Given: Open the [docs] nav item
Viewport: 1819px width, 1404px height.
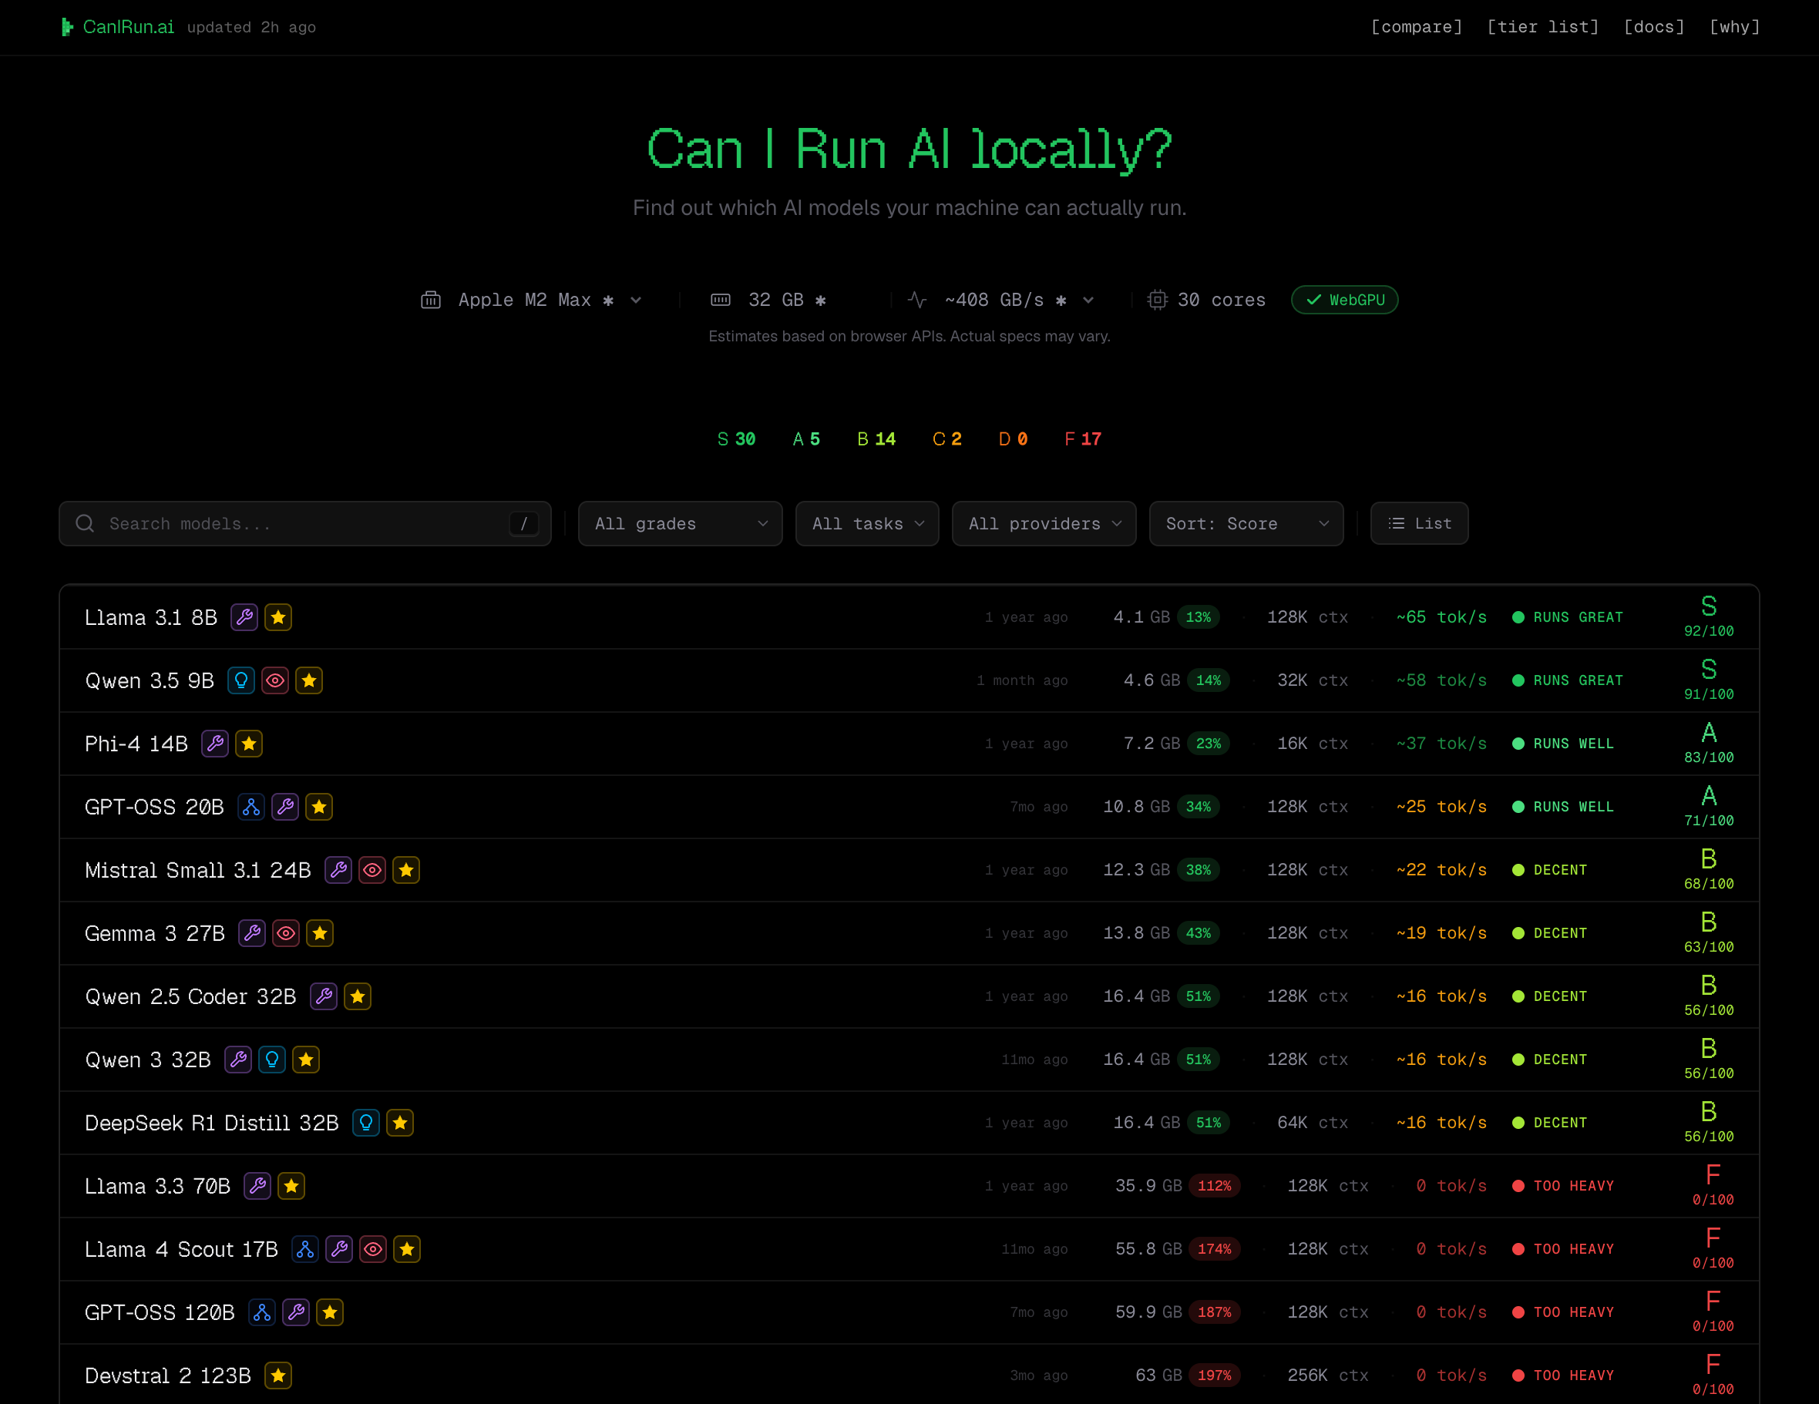Looking at the screenshot, I should pos(1654,27).
